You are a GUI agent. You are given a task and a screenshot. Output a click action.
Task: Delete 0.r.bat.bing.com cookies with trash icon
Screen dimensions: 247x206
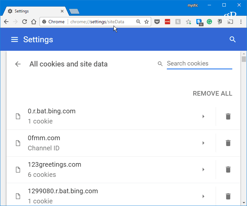[228, 116]
